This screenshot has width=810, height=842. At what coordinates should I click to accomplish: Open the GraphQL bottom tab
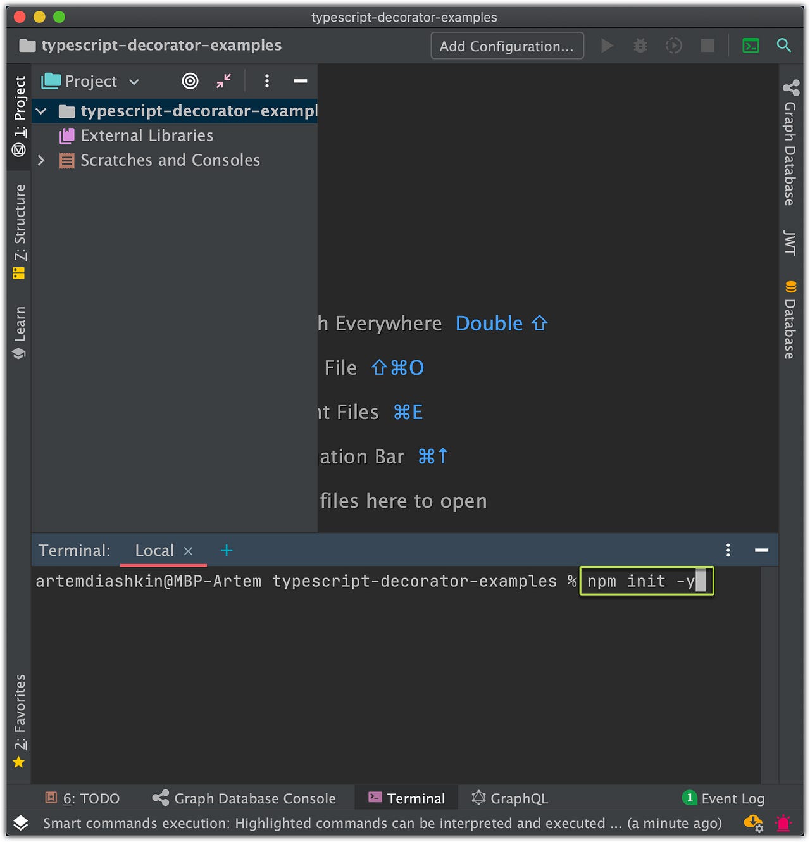(510, 798)
